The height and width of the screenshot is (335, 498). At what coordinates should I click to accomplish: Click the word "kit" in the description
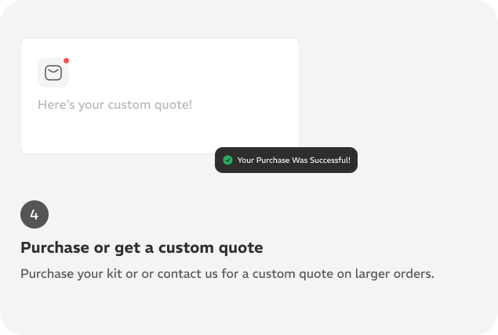(114, 274)
